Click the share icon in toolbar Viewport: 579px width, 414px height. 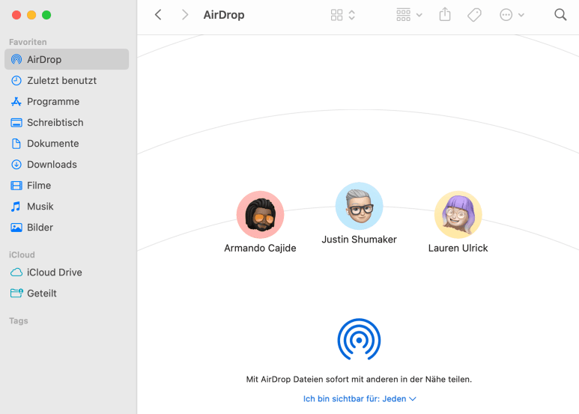[x=445, y=15]
